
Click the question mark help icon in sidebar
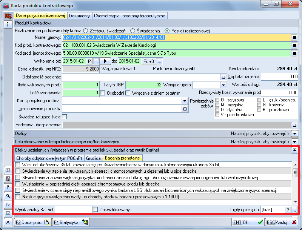coord(8,187)
